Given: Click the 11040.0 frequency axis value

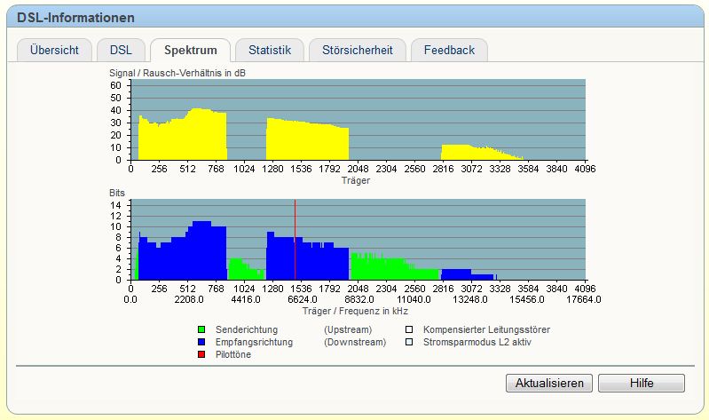Looking at the screenshot, I should (414, 299).
